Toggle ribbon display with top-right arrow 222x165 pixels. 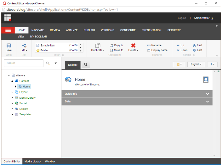[x=216, y=26]
